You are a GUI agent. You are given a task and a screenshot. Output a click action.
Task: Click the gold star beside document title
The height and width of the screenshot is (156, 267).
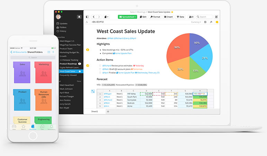click(172, 12)
